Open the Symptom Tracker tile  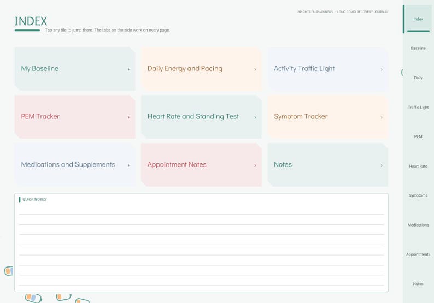pyautogui.click(x=328, y=117)
